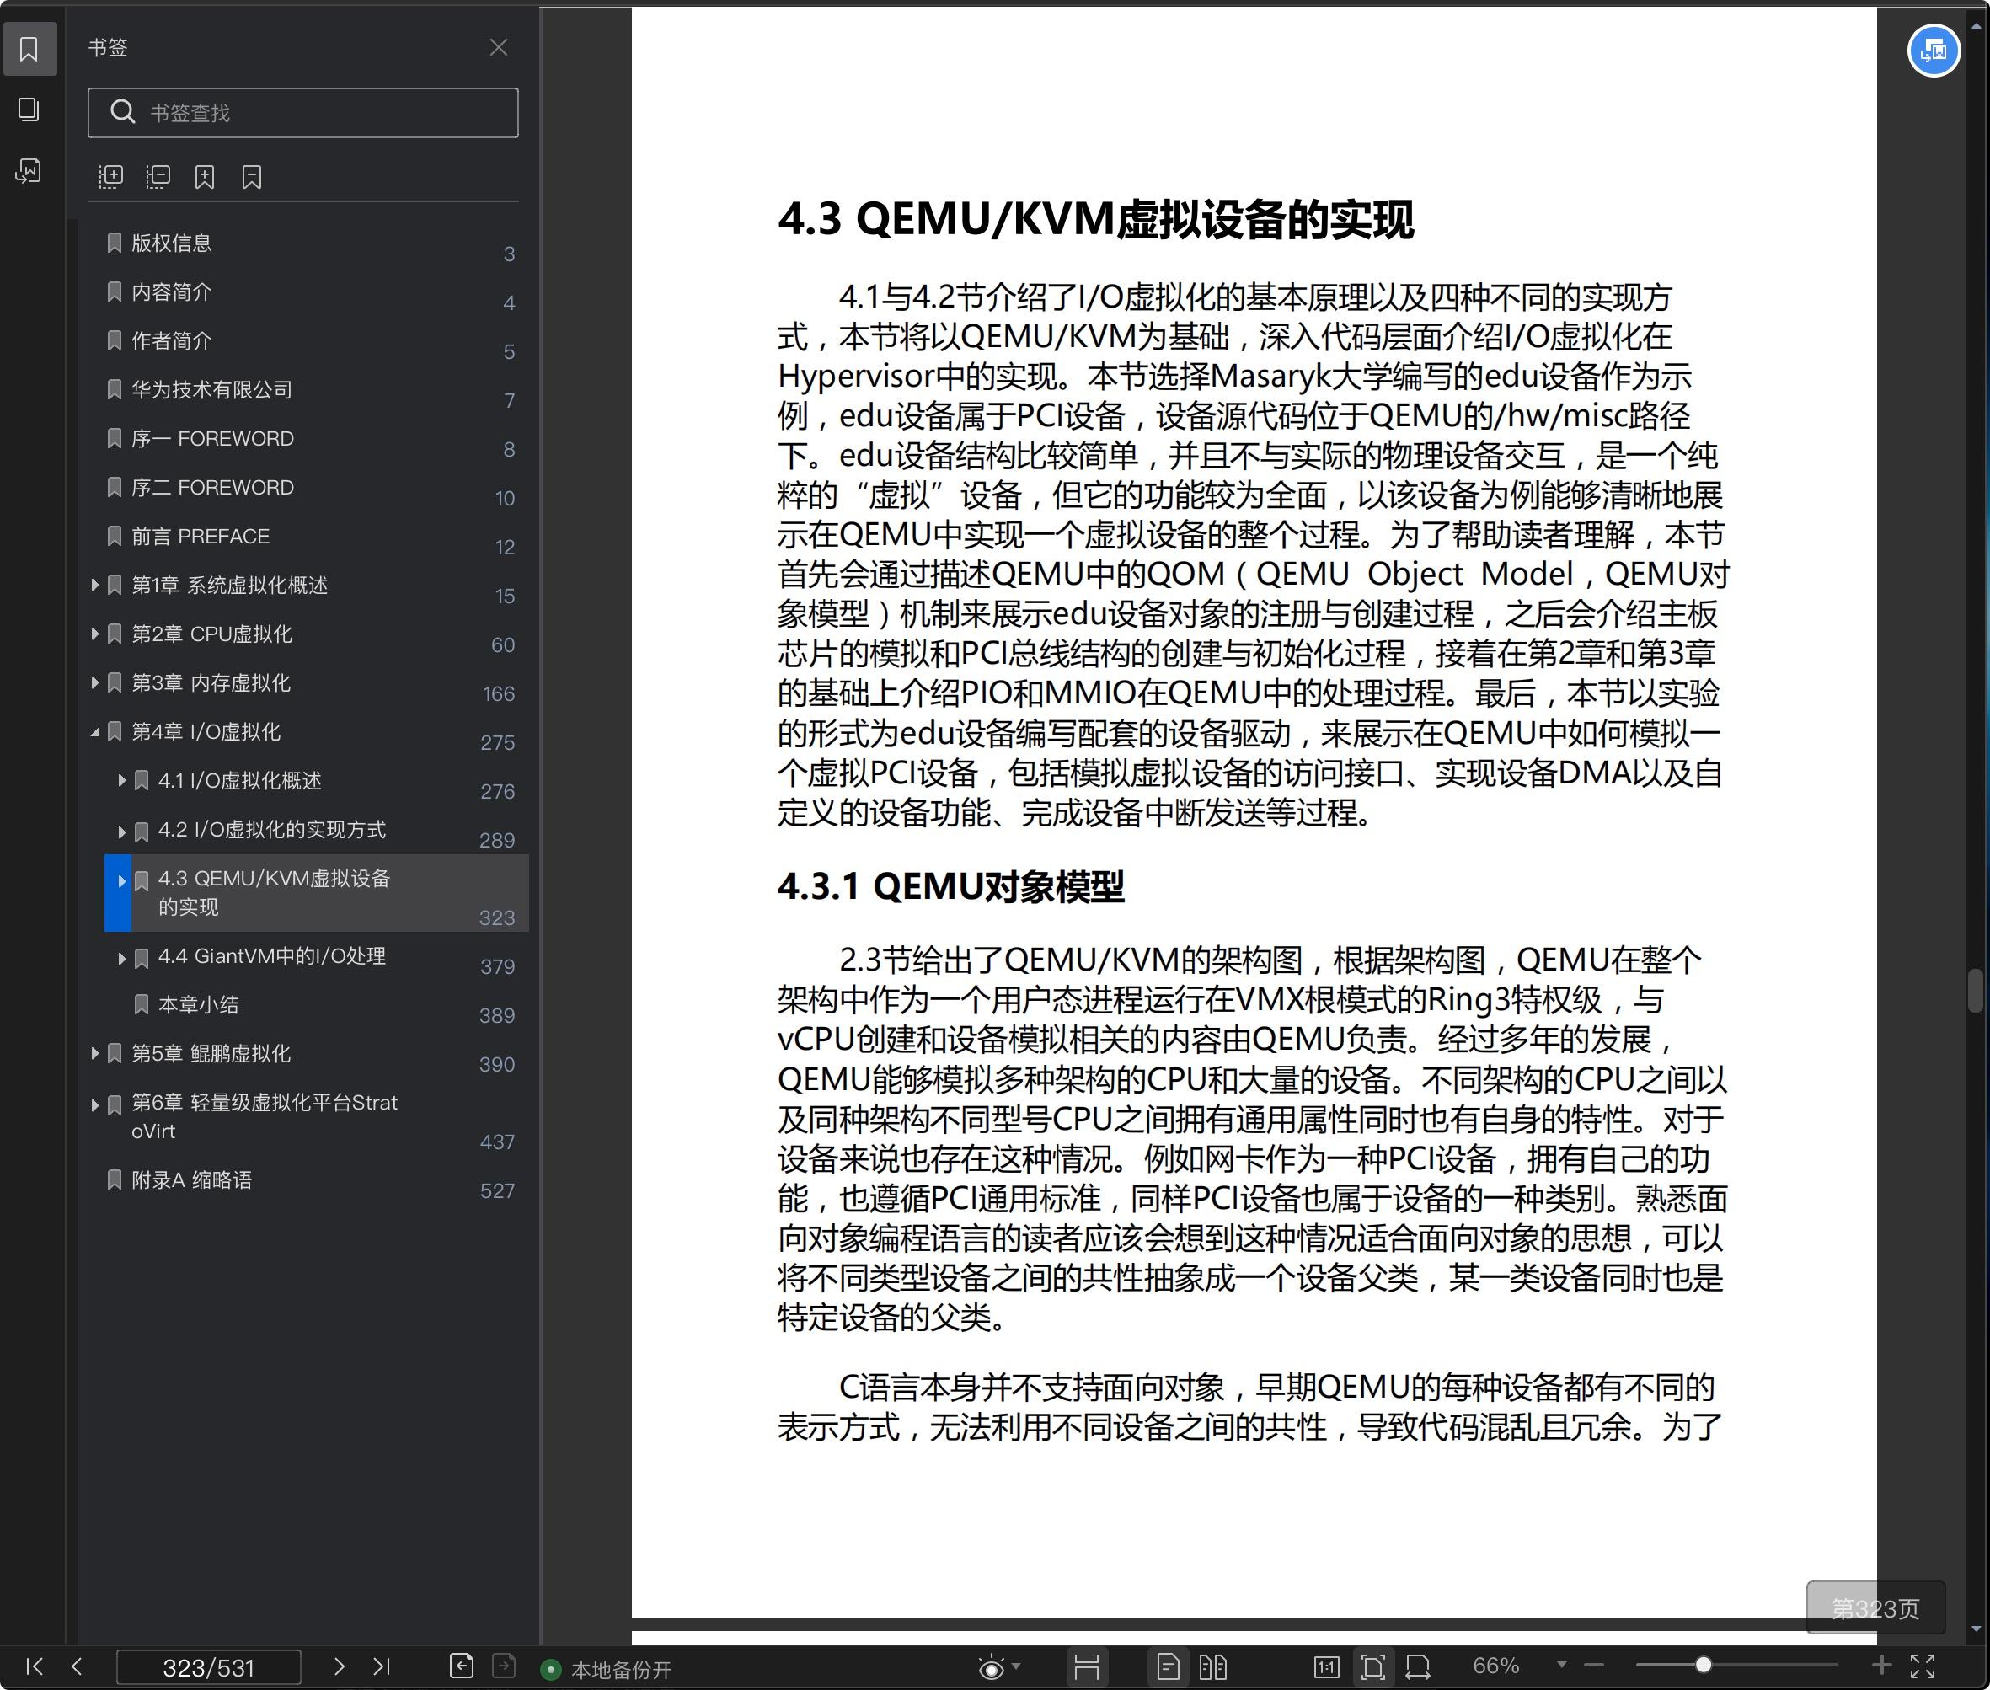Image resolution: width=1990 pixels, height=1690 pixels.
Task: Go to the last page
Action: [x=382, y=1666]
